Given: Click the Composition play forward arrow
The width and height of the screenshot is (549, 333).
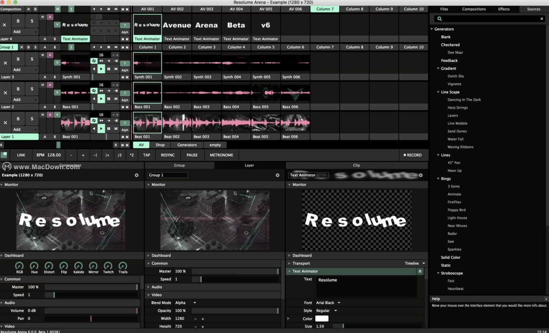Looking at the screenshot, I should tap(101, 9).
